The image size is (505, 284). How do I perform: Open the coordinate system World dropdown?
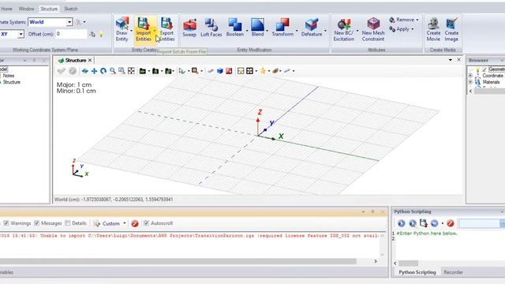tap(69, 22)
